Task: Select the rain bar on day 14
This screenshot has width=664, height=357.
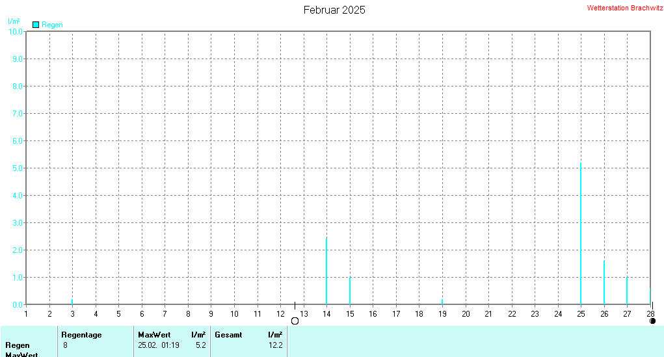Action: (326, 272)
